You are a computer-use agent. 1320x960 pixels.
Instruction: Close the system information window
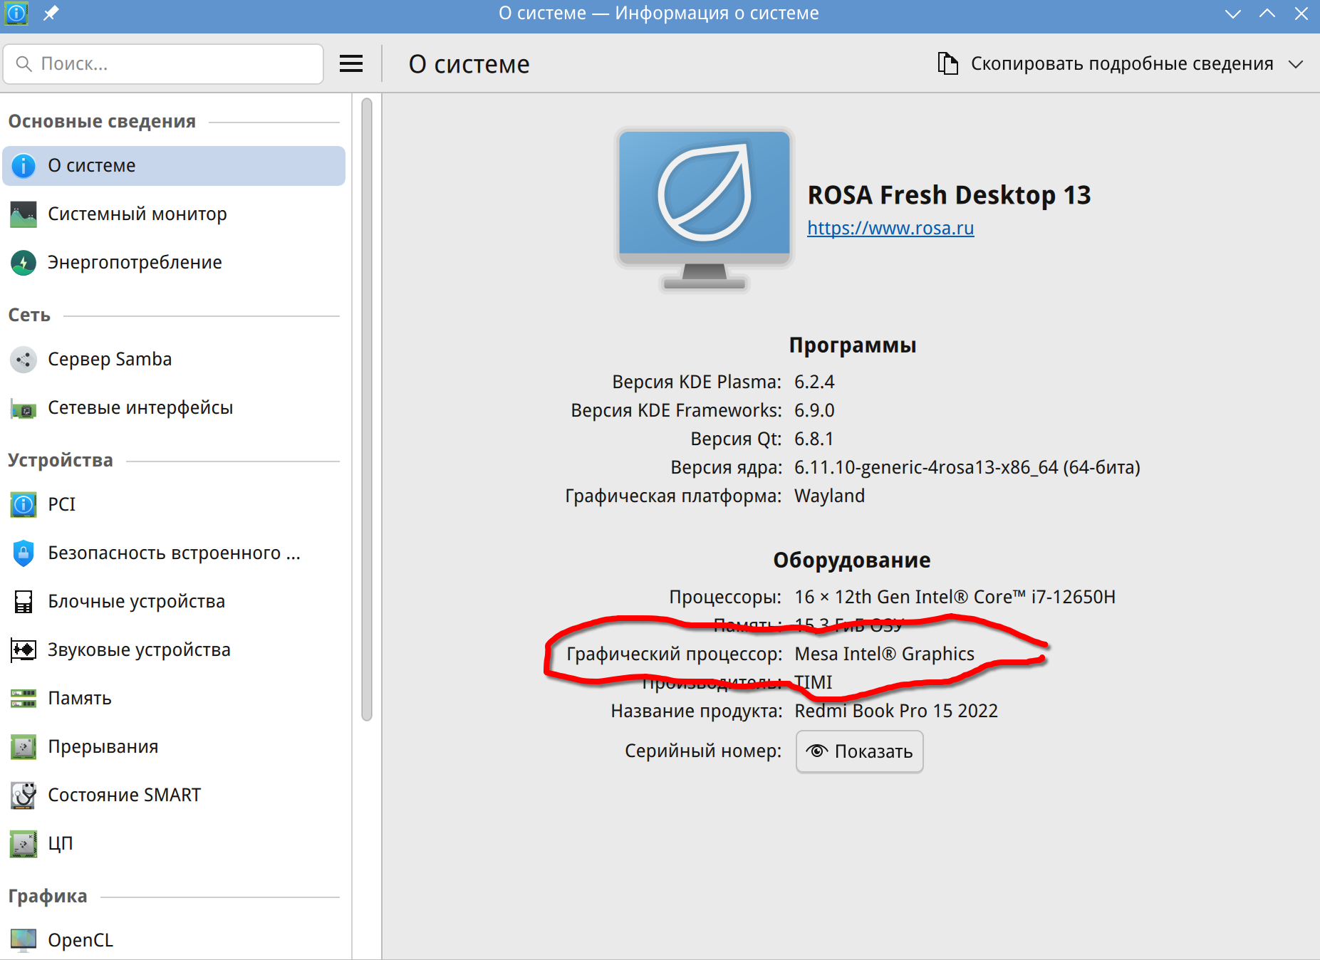click(1301, 14)
